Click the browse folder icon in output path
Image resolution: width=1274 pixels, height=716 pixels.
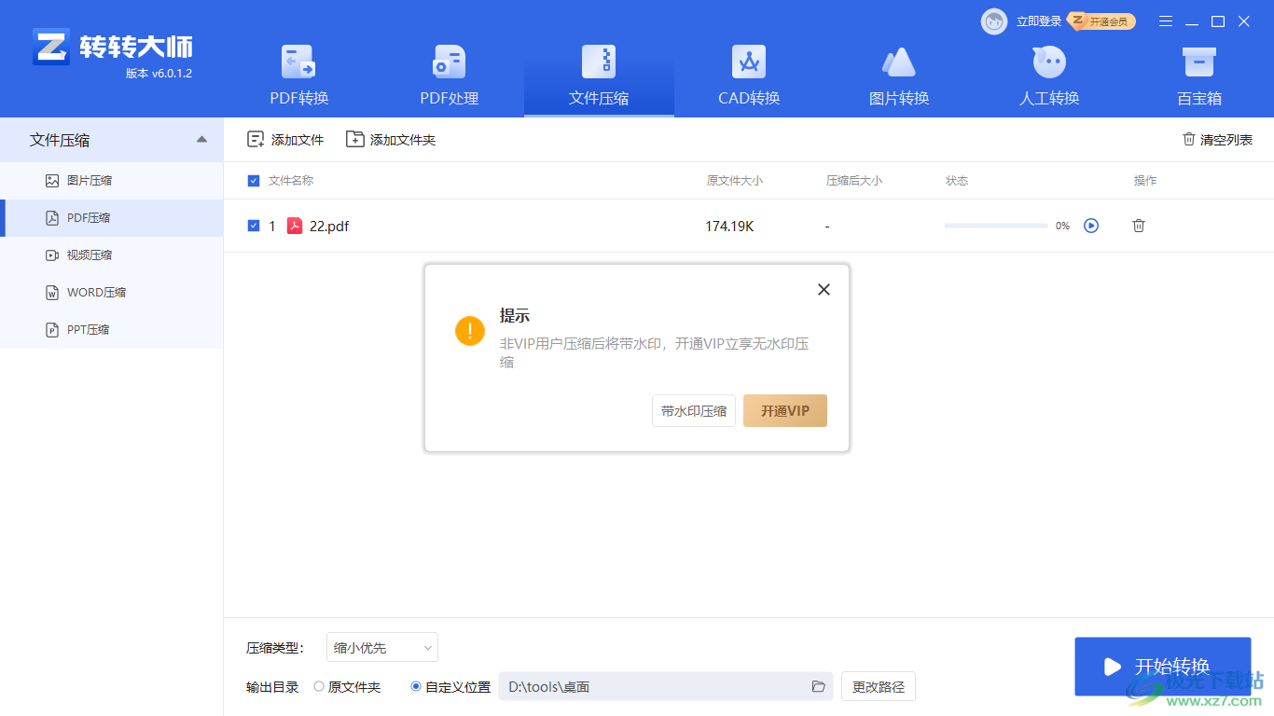(818, 687)
